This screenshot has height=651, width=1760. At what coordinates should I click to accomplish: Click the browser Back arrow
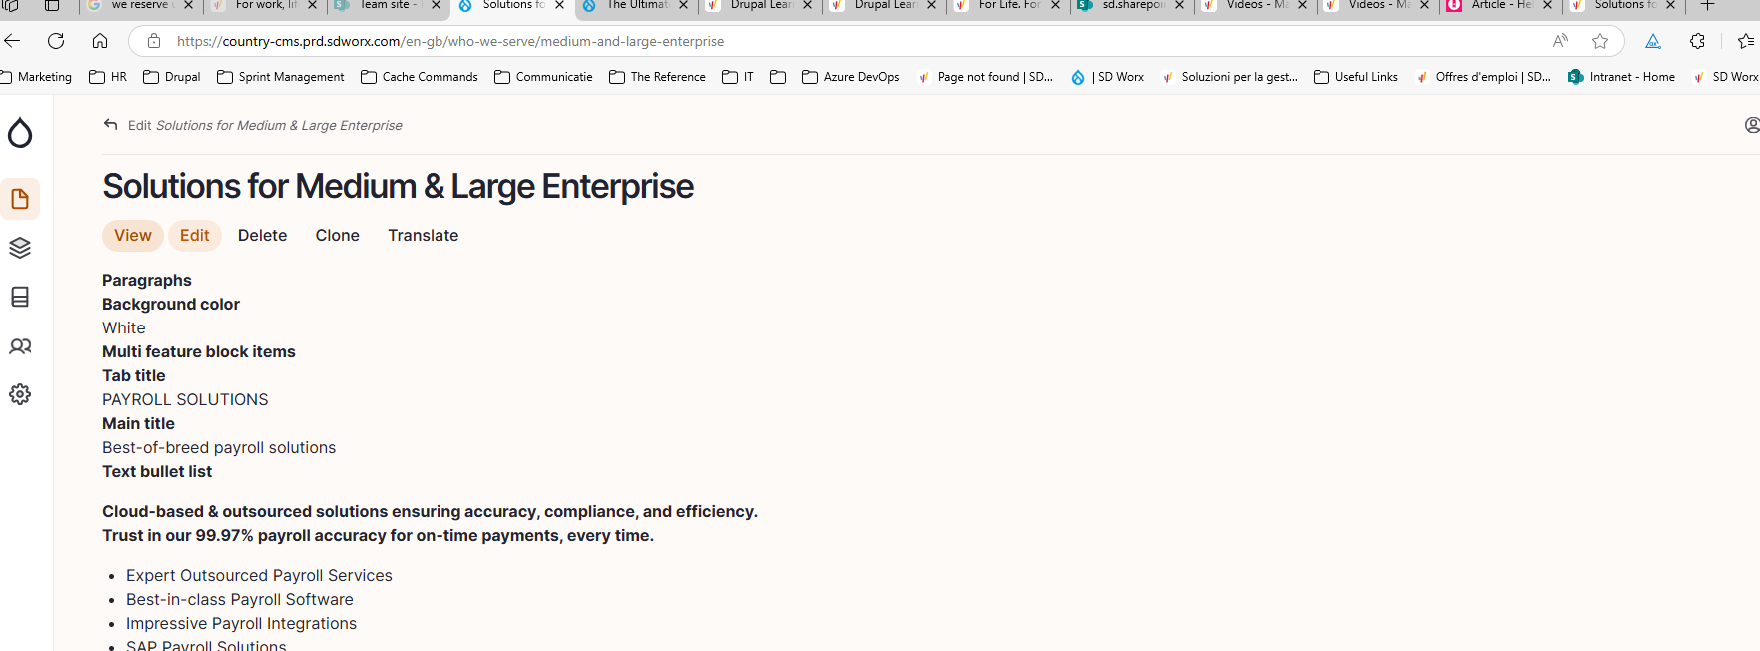[12, 41]
